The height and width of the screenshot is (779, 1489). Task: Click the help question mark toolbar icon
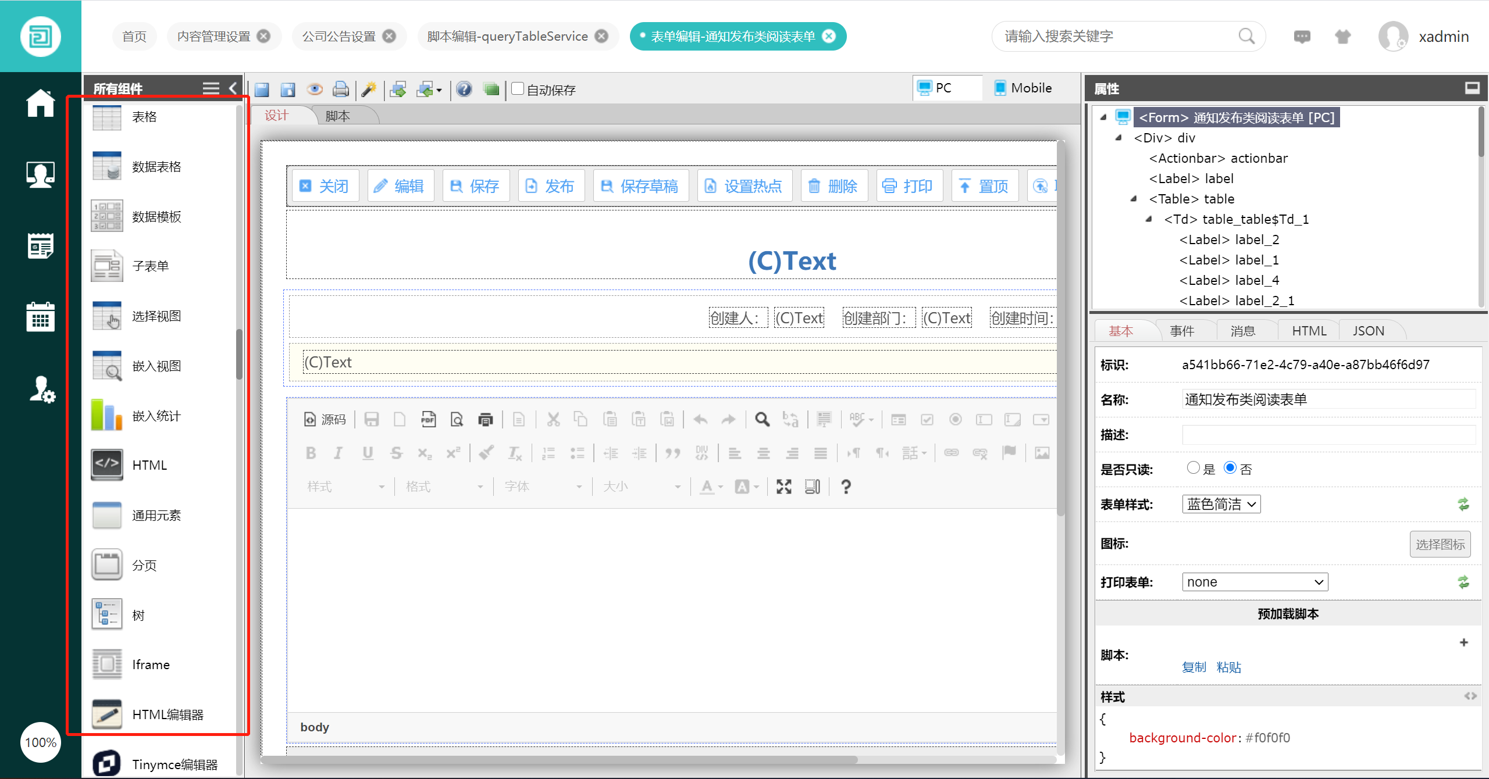point(464,89)
